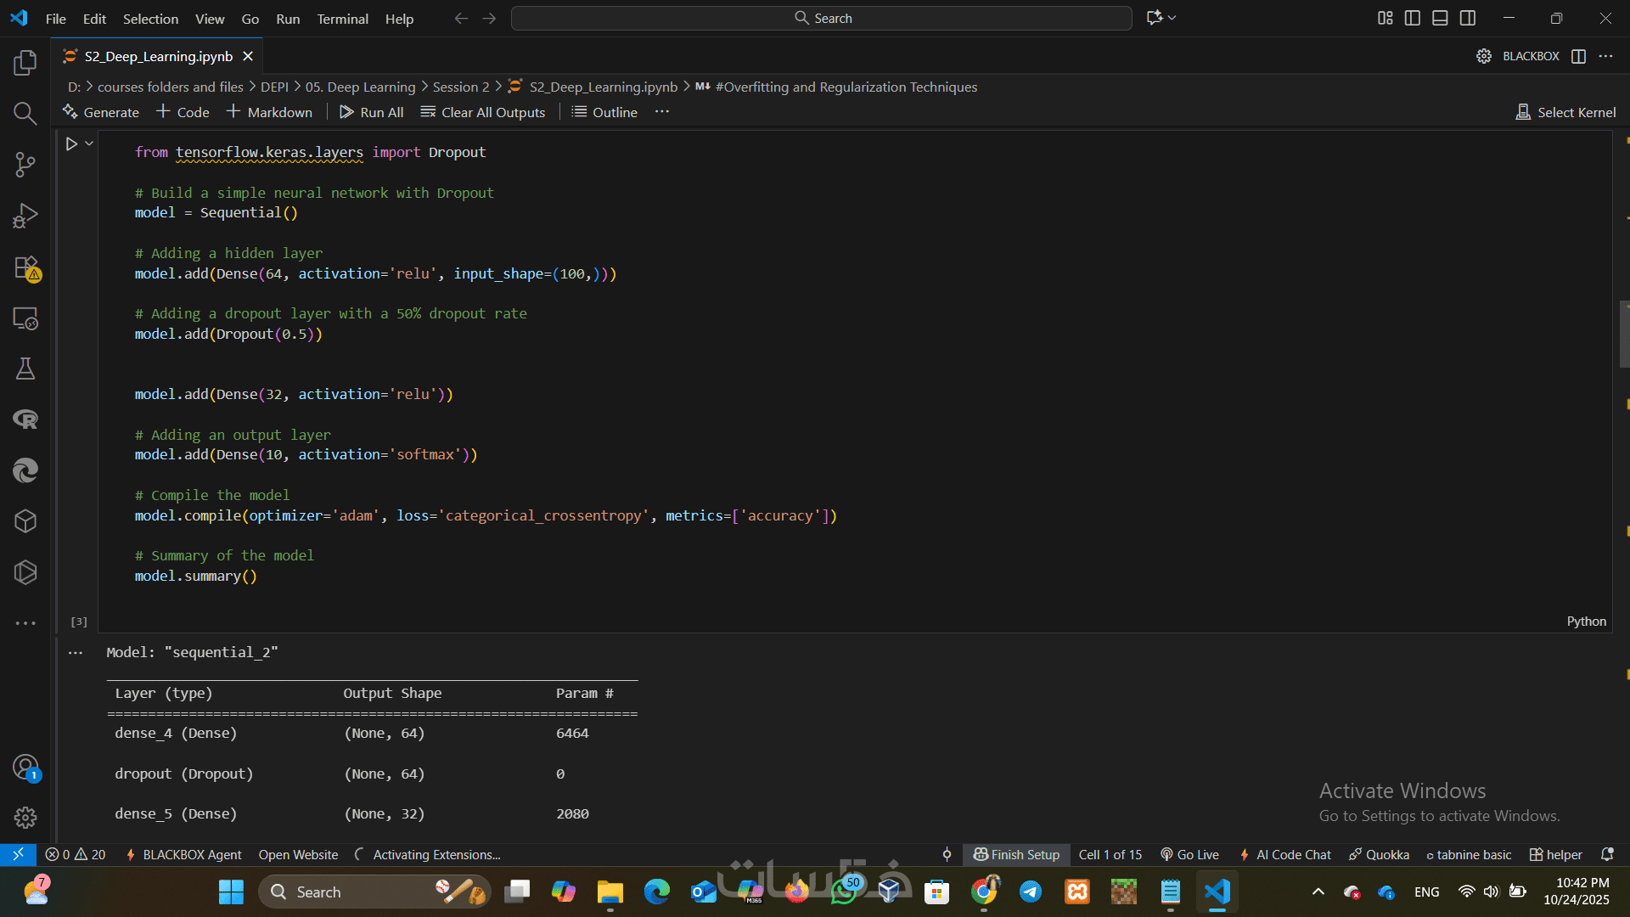Open the Extensions view with warning badge
Image resolution: width=1630 pixels, height=917 pixels.
tap(25, 267)
